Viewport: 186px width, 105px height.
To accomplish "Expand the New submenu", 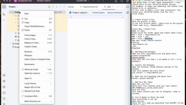I will click(x=37, y=14).
